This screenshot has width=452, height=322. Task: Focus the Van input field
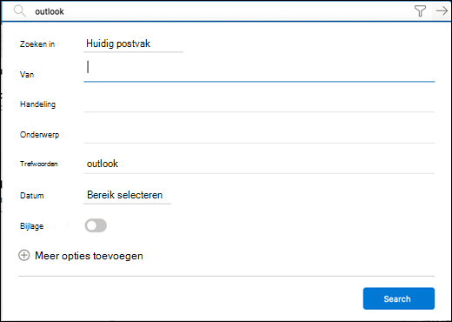click(x=259, y=70)
